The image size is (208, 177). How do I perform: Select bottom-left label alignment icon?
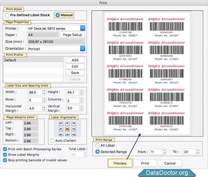click(x=61, y=134)
